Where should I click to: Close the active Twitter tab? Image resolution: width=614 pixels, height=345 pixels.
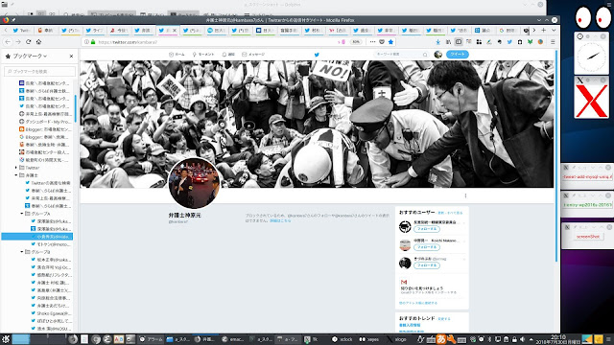175,30
